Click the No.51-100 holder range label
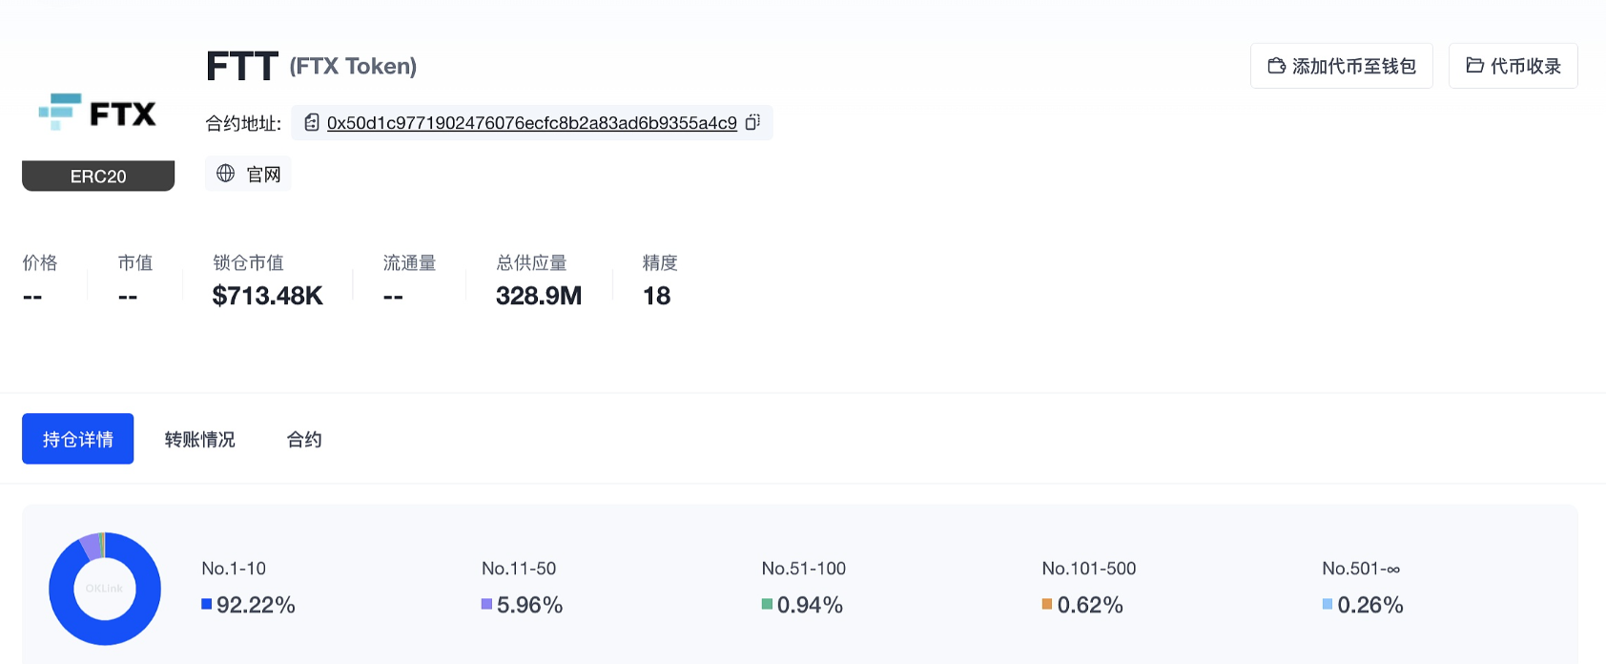 pos(804,569)
